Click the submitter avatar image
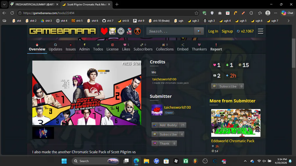296x166 pixels. [x=157, y=110]
